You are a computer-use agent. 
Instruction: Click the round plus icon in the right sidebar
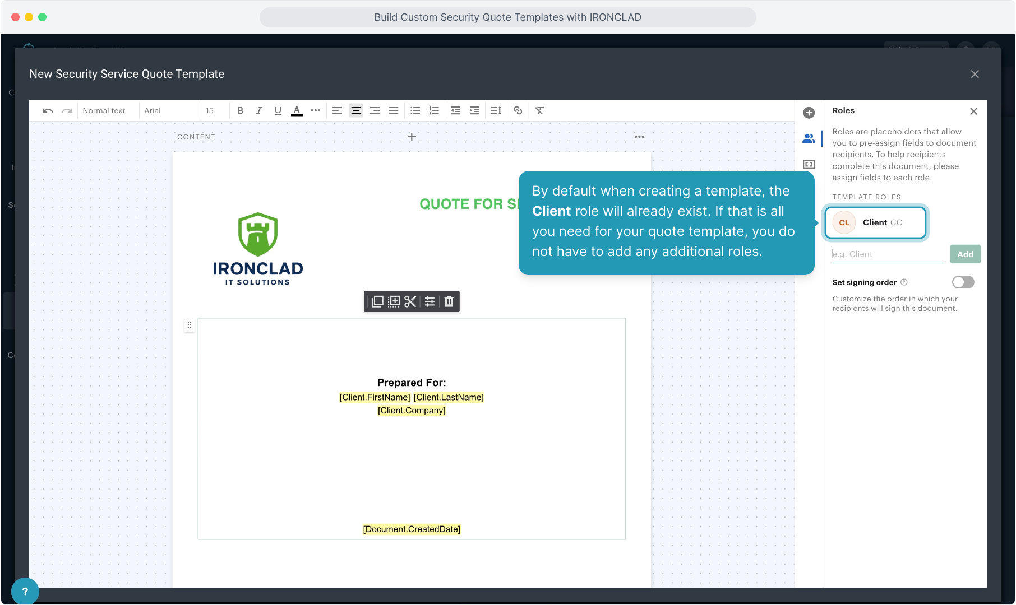[x=809, y=113]
